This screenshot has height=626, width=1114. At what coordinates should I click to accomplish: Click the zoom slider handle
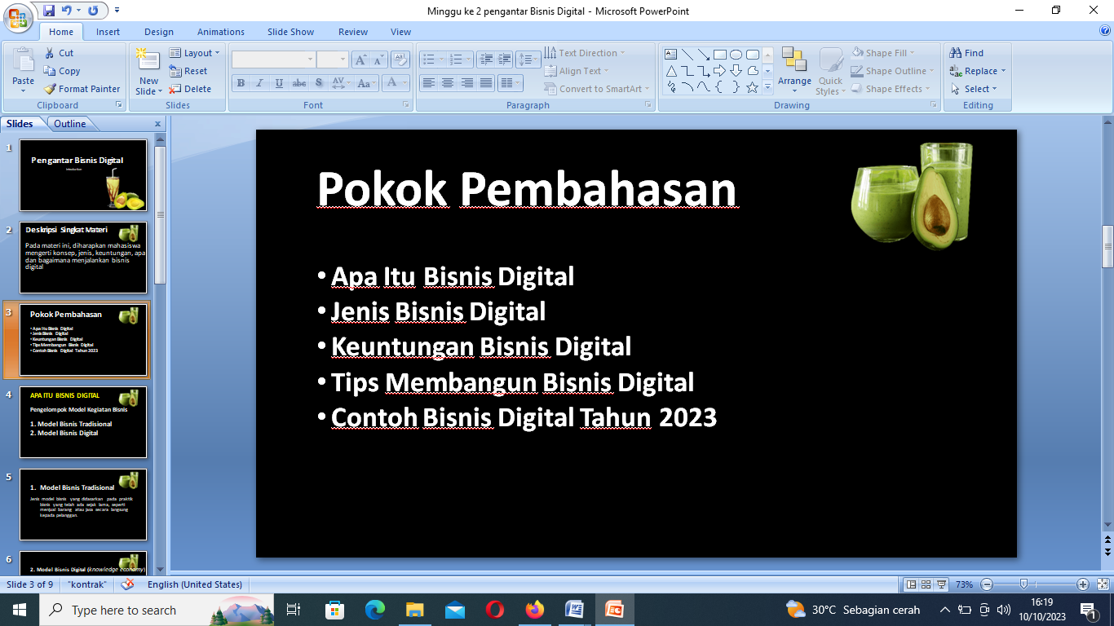[1023, 584]
